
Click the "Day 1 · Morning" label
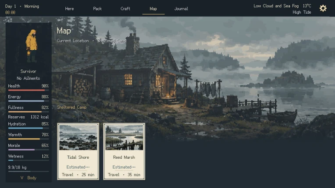[x=22, y=7]
